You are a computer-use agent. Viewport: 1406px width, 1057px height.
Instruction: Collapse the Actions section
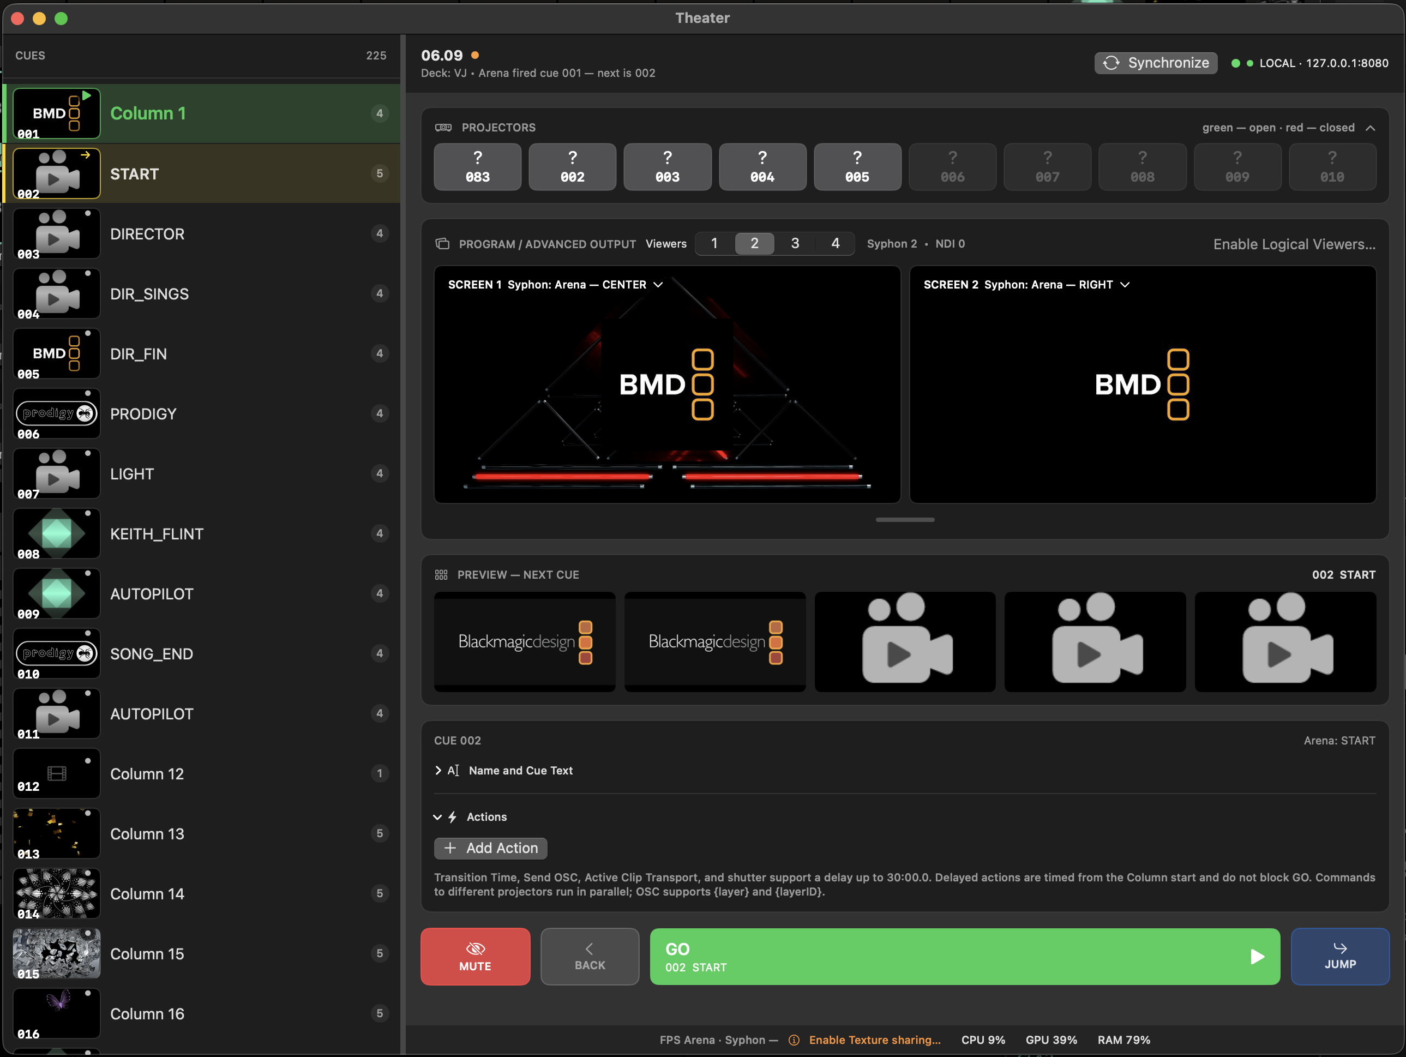(437, 818)
